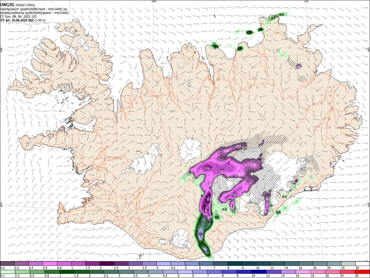Click the 'IT: Sun. 08. 06. 2025 15Z' line

coord(18,17)
